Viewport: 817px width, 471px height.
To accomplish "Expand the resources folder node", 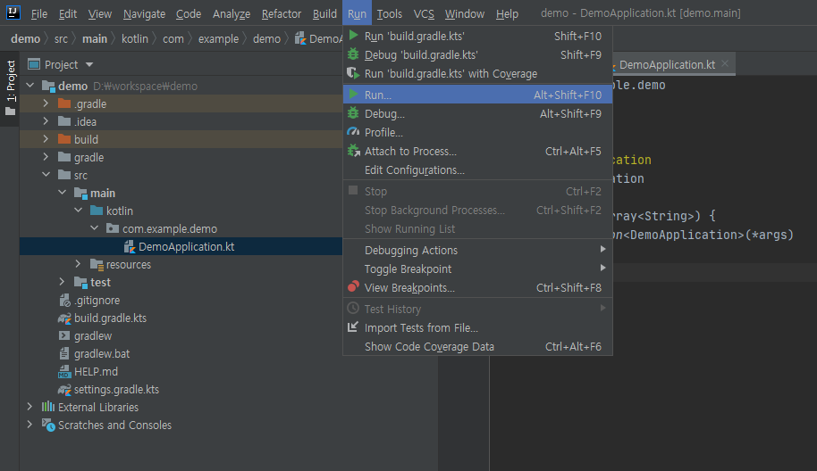I will coord(78,264).
